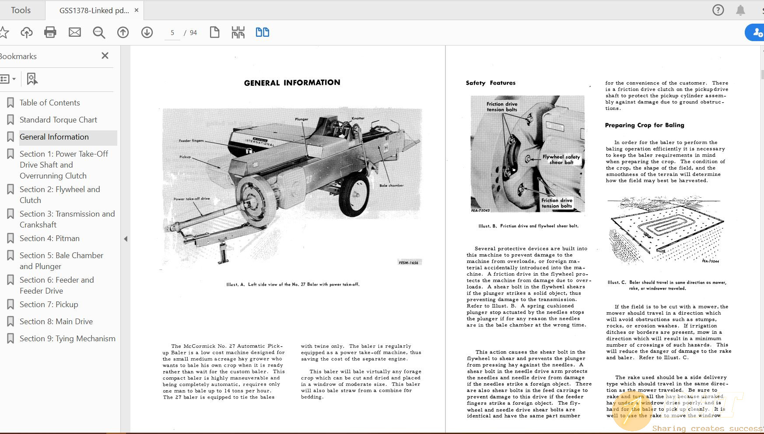Click the print icon in toolbar
The image size is (764, 434).
click(x=50, y=32)
